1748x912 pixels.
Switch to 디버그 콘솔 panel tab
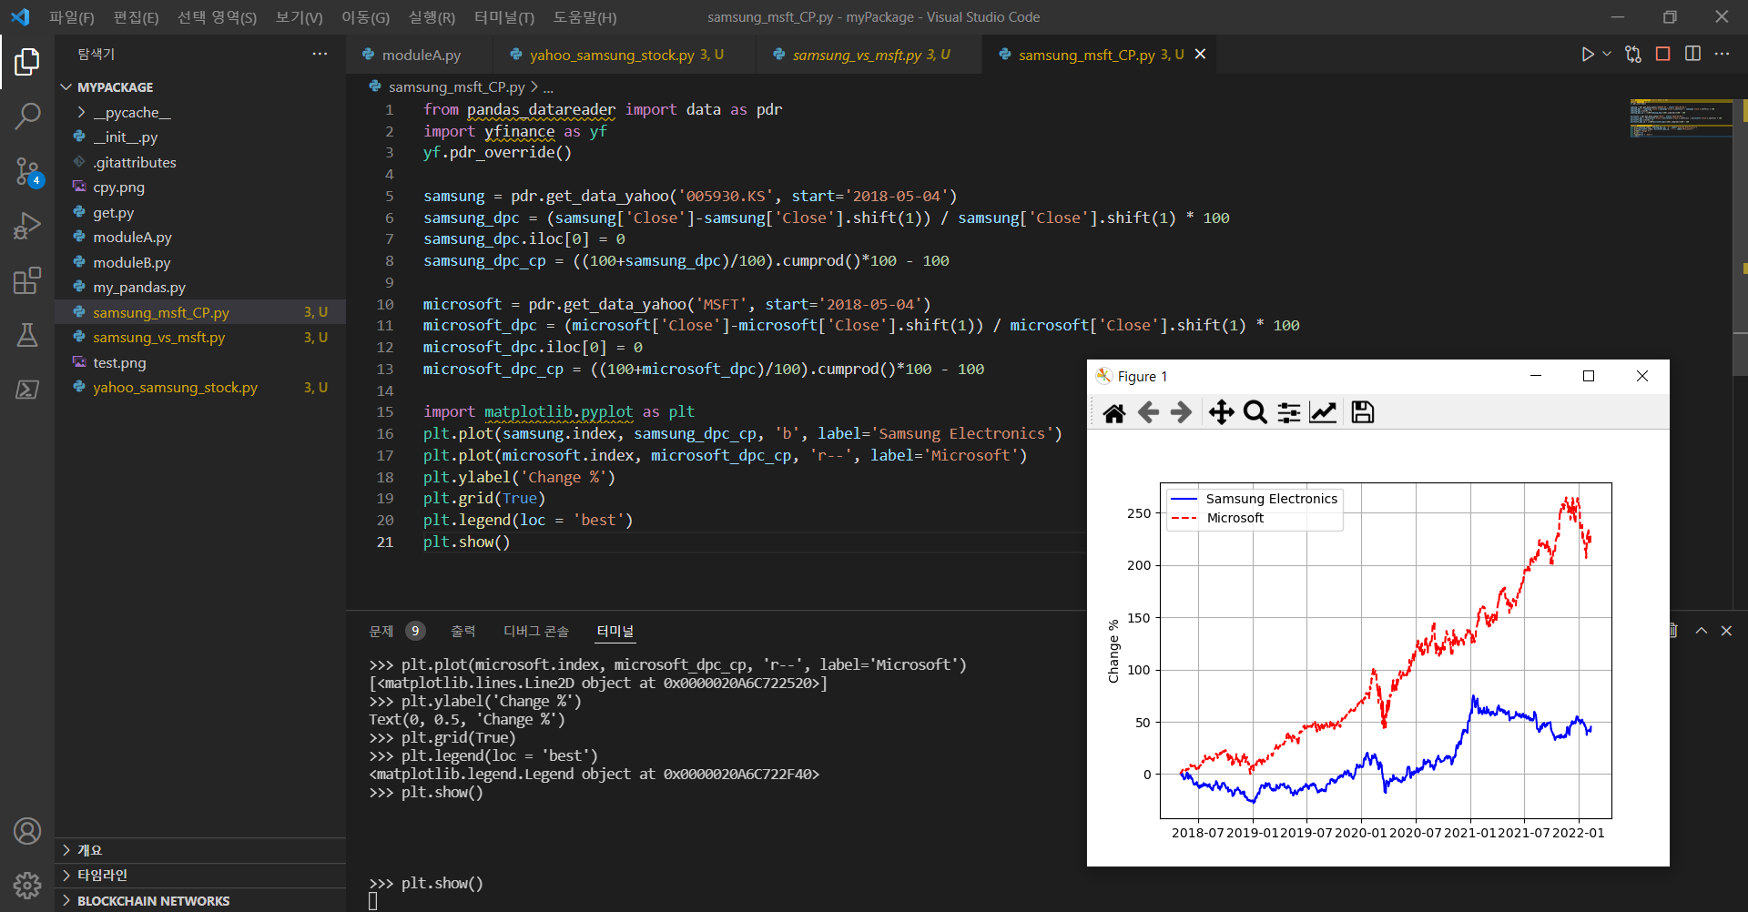pyautogui.click(x=535, y=631)
